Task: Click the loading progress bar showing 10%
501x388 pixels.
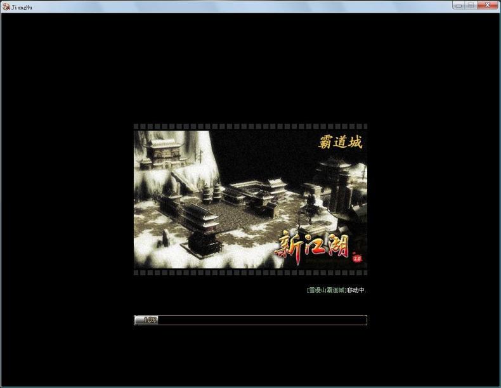Action: 250,320
